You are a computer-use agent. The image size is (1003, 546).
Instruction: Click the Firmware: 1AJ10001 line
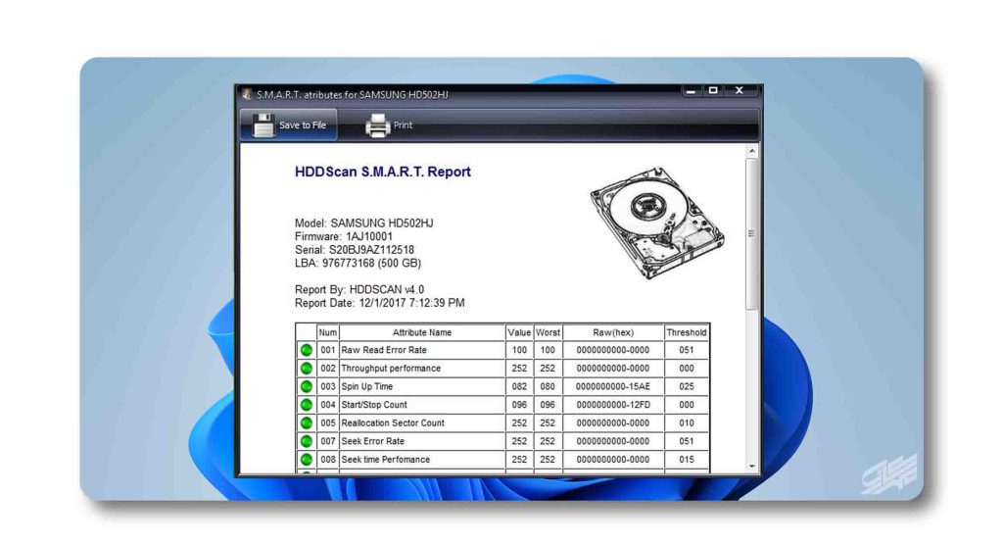click(x=344, y=236)
